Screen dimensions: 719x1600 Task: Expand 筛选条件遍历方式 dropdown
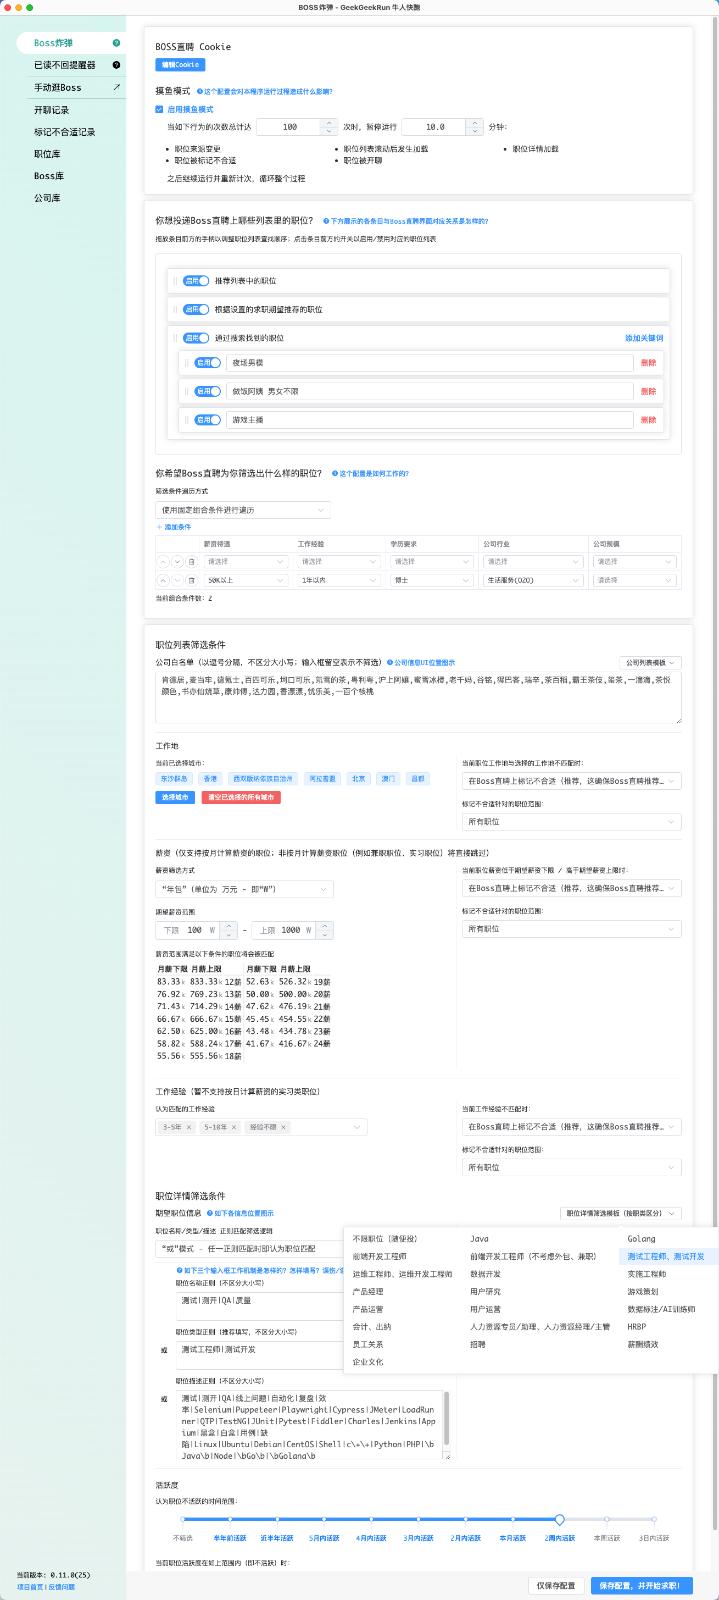243,510
